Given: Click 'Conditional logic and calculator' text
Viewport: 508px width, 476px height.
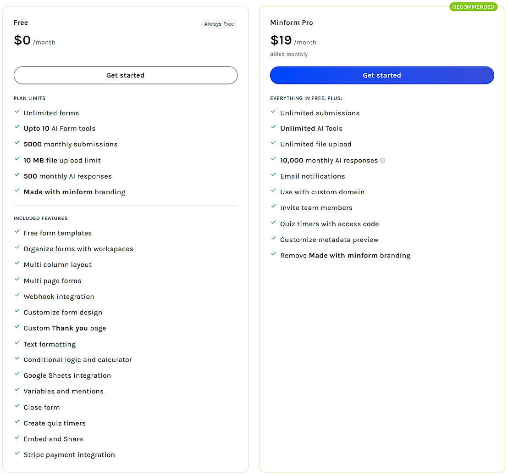Looking at the screenshot, I should (x=78, y=360).
